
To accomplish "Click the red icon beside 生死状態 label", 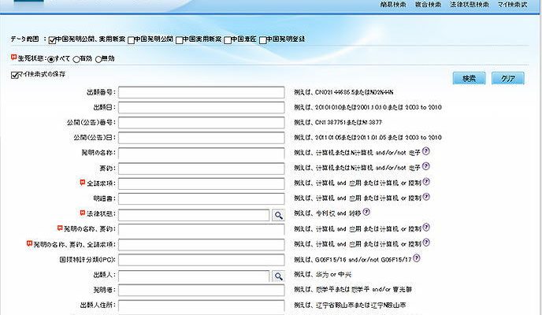I will point(13,57).
